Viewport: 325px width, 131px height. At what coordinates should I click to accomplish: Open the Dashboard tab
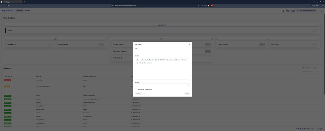20,11
